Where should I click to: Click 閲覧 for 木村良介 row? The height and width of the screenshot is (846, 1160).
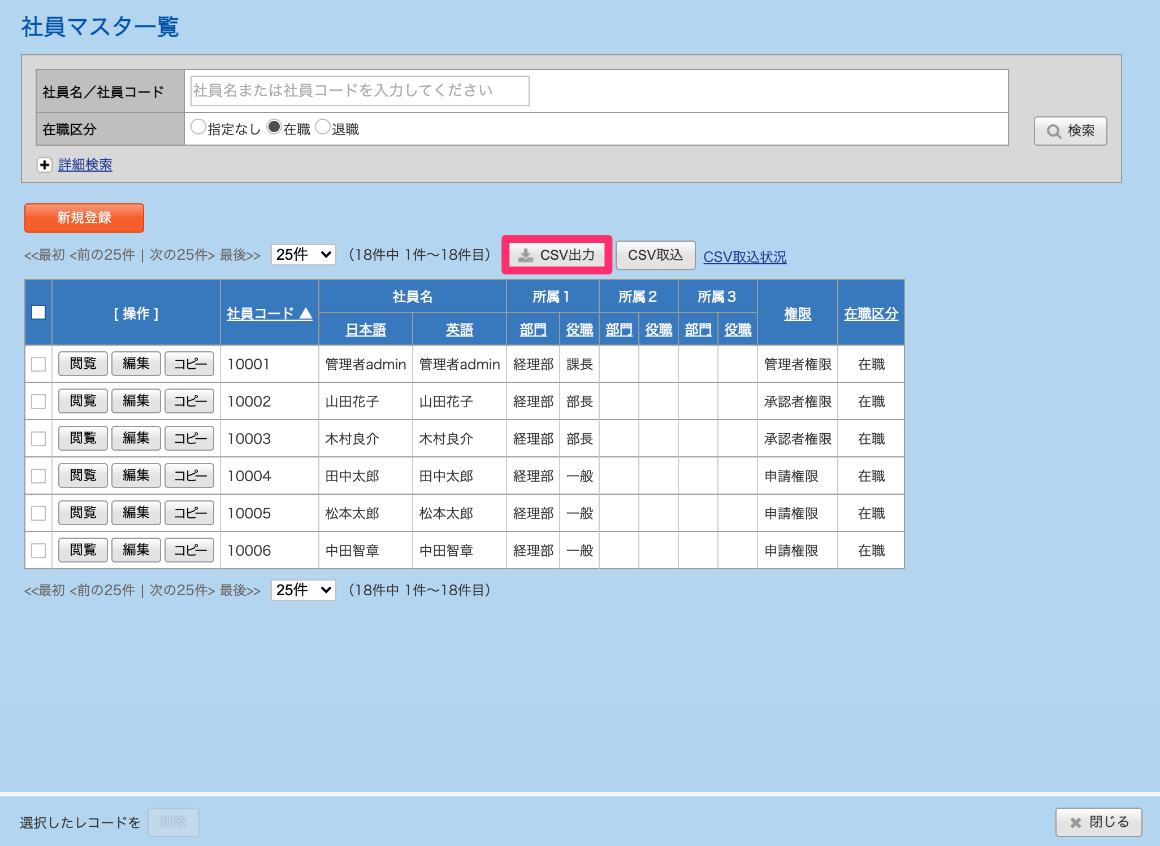(83, 438)
